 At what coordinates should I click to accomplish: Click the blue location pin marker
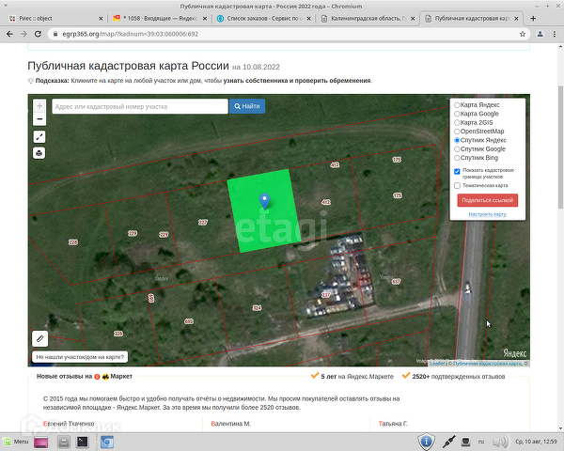click(265, 199)
